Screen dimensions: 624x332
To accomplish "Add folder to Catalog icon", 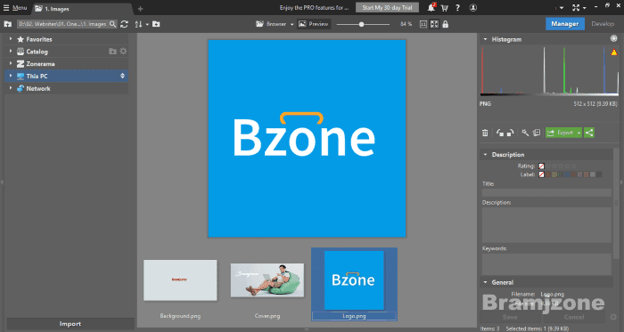I will (x=112, y=52).
